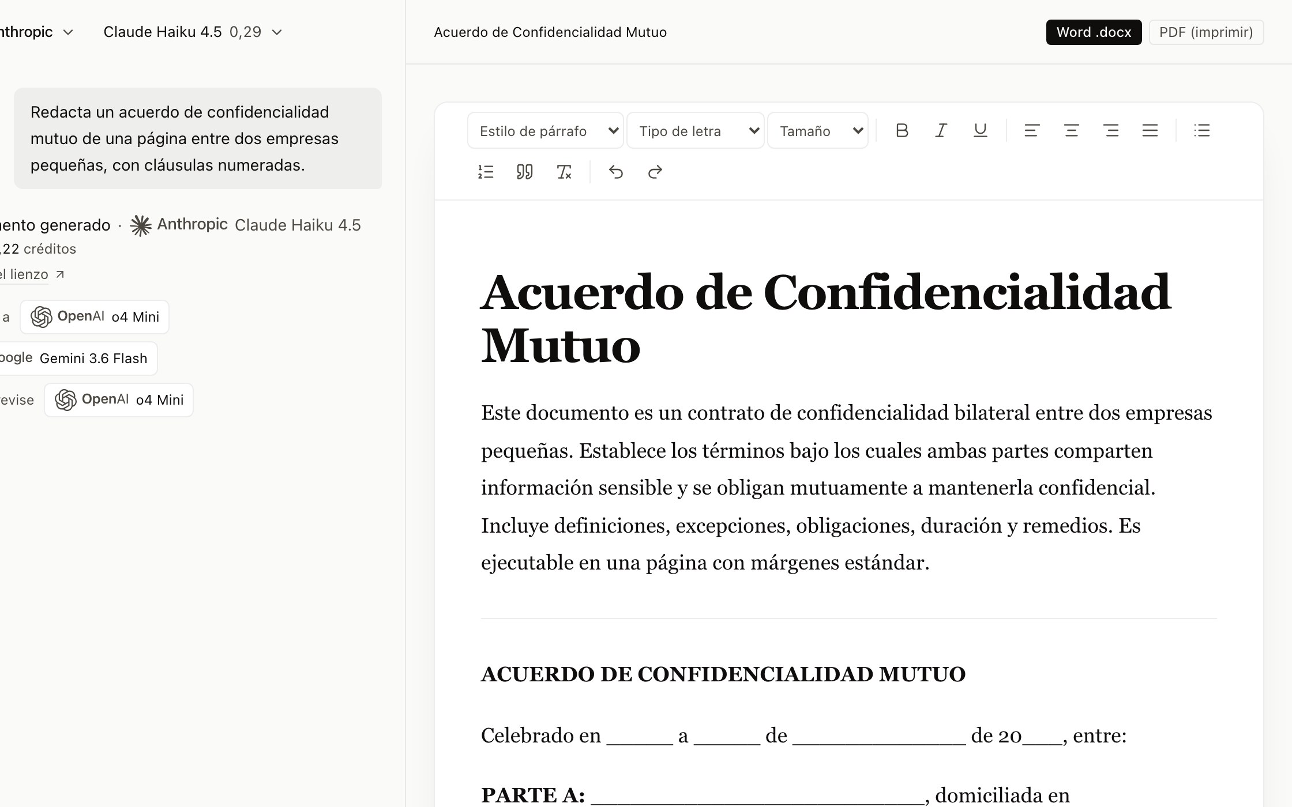The image size is (1292, 807).
Task: Click the document heading Acuerdo de Confidencialidad Mutuo
Action: pos(826,318)
